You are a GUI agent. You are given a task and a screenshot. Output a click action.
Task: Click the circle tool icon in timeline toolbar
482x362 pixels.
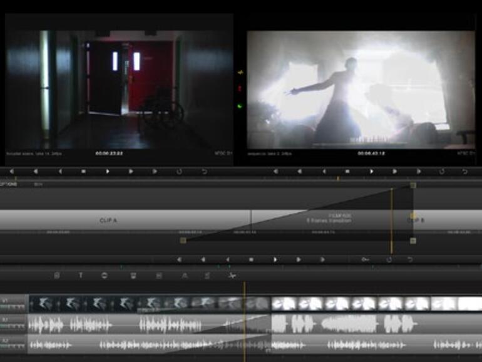point(105,276)
